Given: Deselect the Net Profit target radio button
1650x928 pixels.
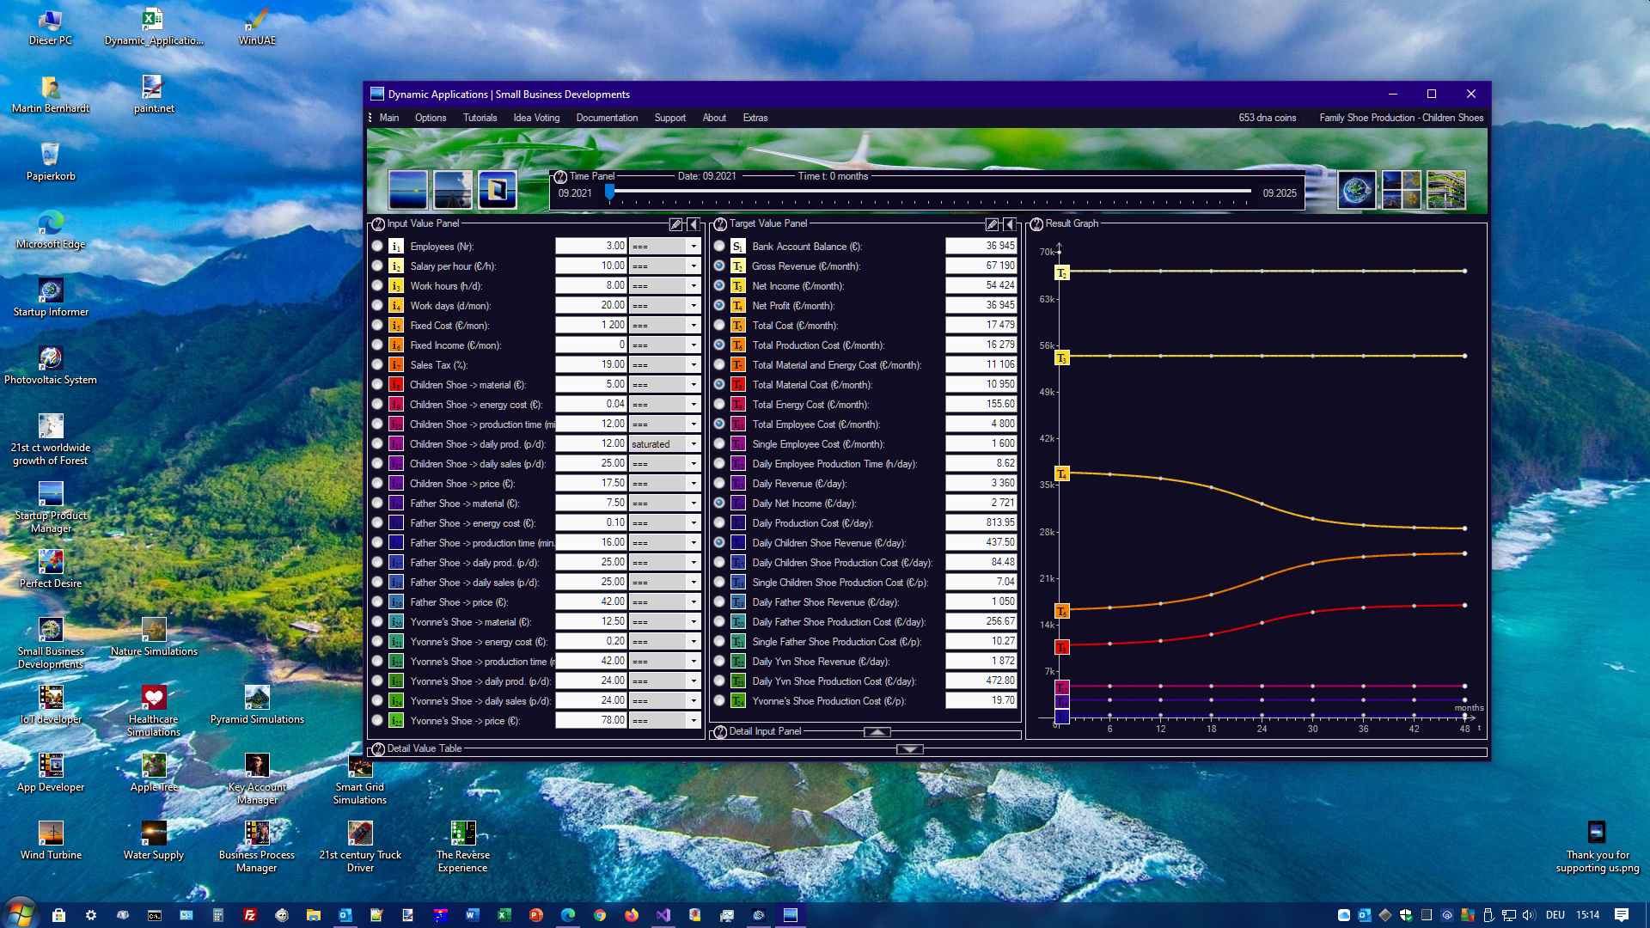Looking at the screenshot, I should (x=719, y=305).
